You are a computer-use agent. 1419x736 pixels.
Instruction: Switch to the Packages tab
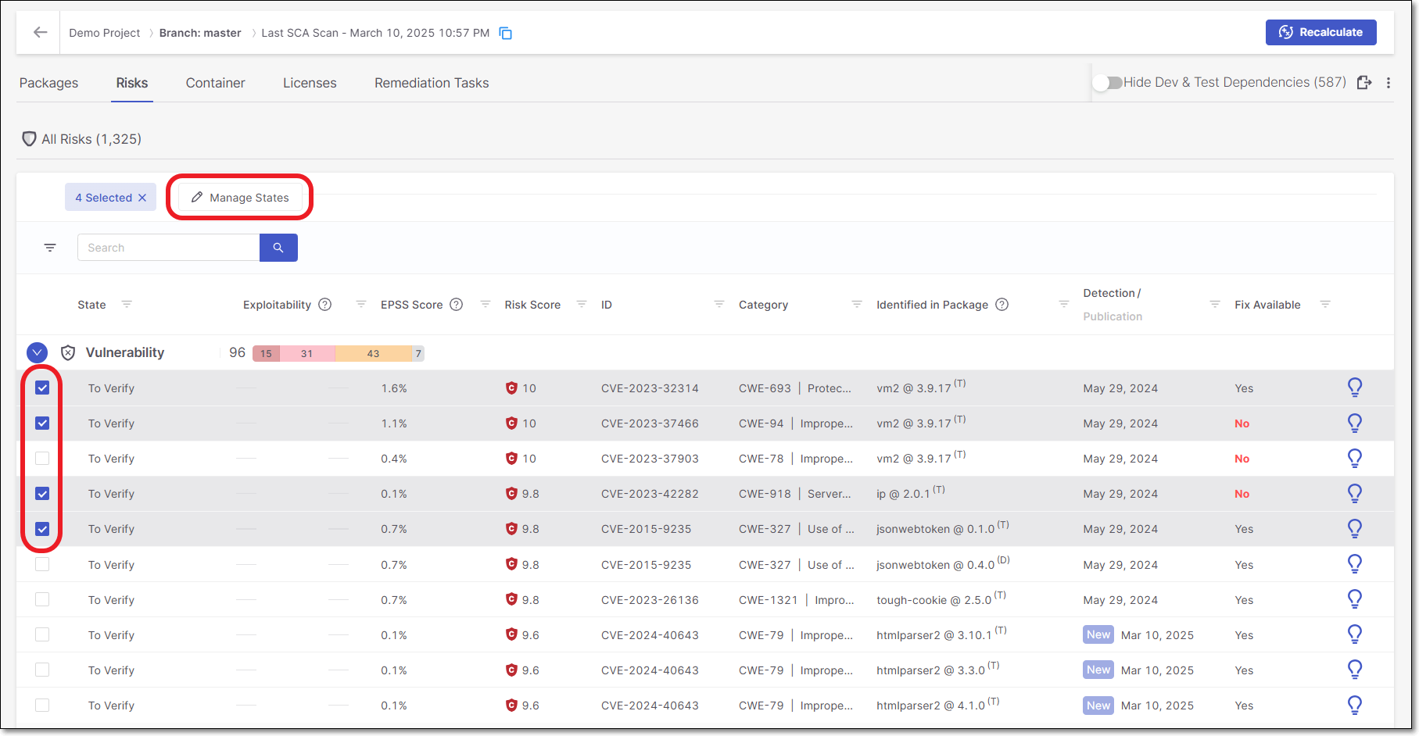point(48,83)
